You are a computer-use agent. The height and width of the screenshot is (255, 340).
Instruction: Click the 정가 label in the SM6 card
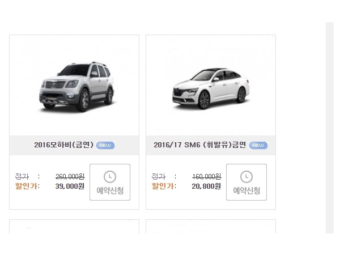pyautogui.click(x=159, y=176)
